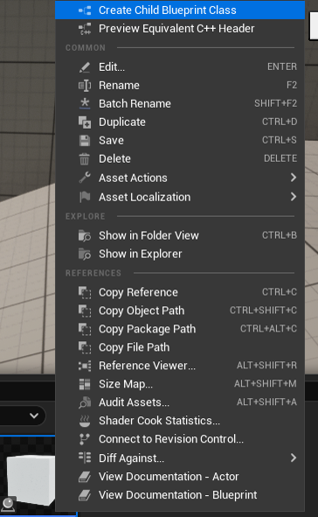Click the Show in Folder View icon
This screenshot has height=517, width=318.
pos(85,235)
